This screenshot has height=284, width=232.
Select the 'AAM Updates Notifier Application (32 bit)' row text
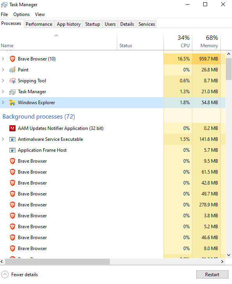(x=60, y=128)
